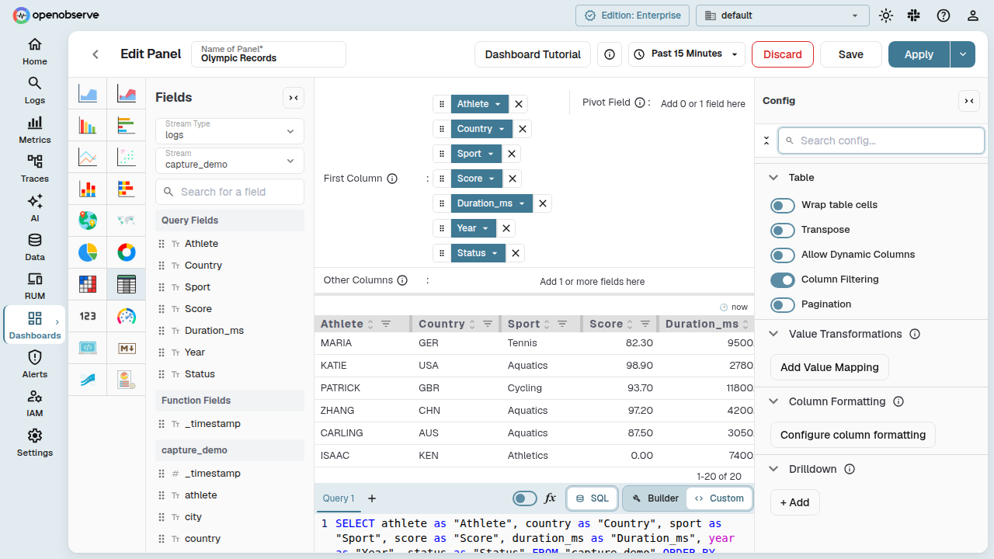Open the Dashboard Tutorial
The height and width of the screenshot is (559, 994).
coord(533,54)
